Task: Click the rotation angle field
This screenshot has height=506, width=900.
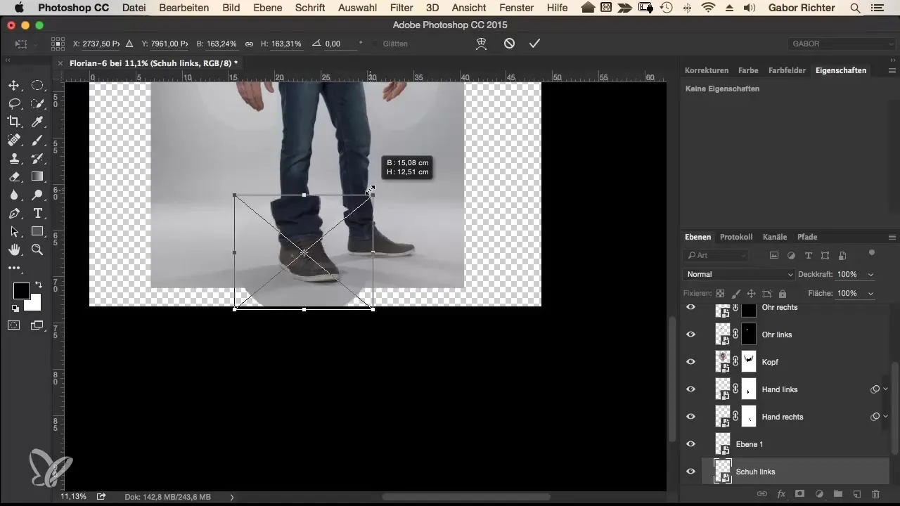Action: (339, 44)
